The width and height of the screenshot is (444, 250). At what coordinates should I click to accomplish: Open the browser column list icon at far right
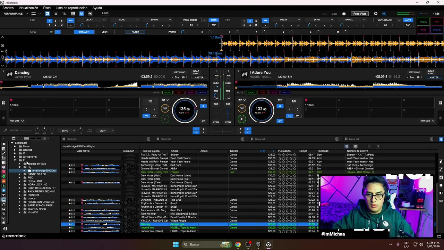click(x=441, y=139)
